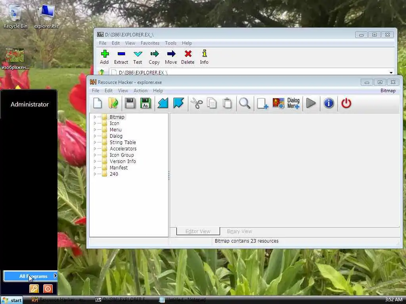This screenshot has width=406, height=304.
Task: Switch to 7-Zip EXPLORER.EX_ taskbar button
Action: coord(121,300)
